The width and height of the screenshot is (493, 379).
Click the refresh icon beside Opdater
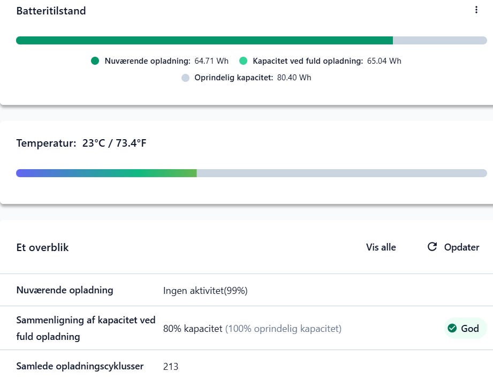(x=432, y=247)
